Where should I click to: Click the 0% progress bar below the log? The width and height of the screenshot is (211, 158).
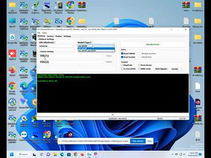(x=113, y=115)
